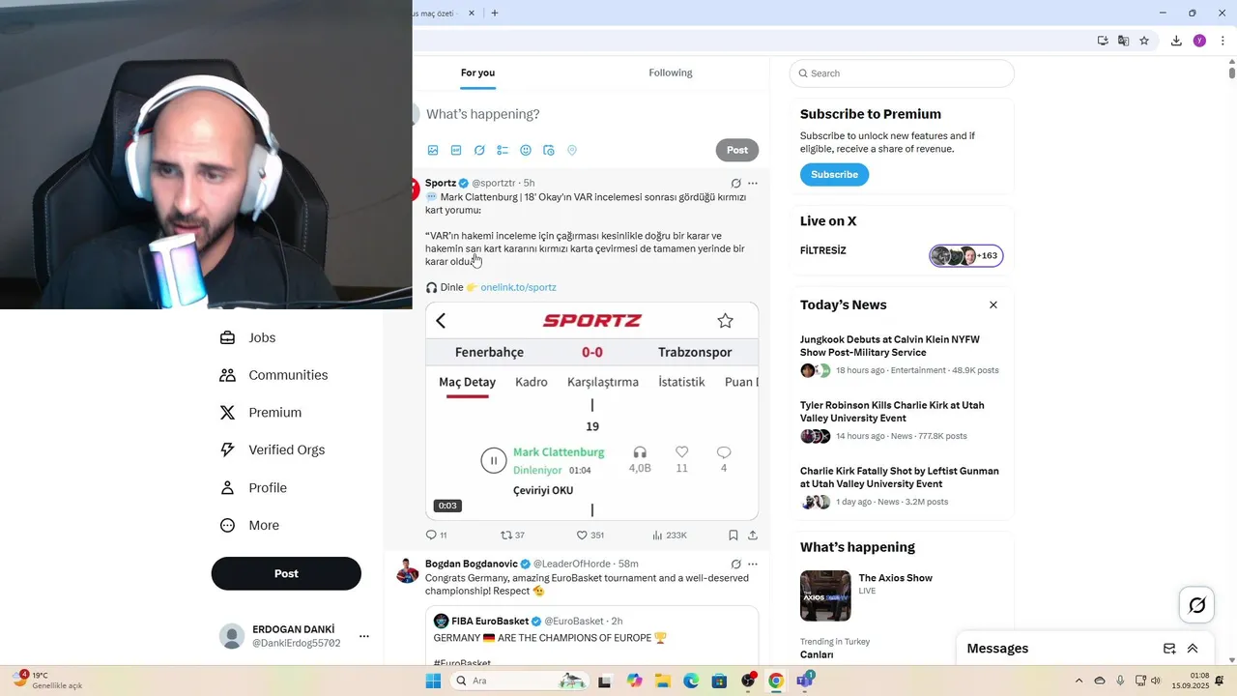Open the Sportz author name link

point(441,183)
